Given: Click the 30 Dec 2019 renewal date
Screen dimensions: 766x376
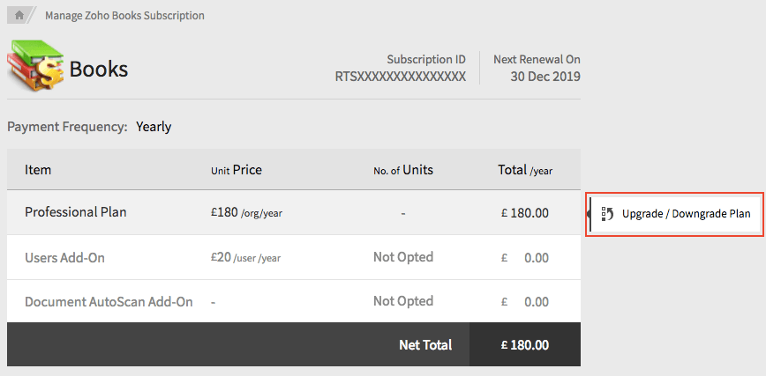Looking at the screenshot, I should point(545,77).
